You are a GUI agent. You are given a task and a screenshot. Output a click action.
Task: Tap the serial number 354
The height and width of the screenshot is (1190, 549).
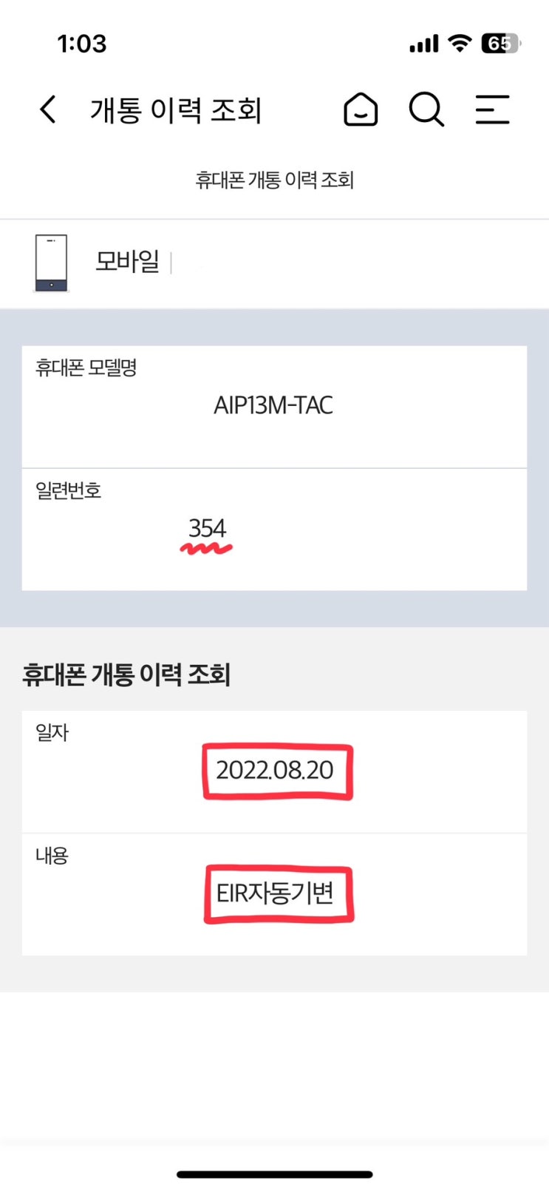pos(207,529)
